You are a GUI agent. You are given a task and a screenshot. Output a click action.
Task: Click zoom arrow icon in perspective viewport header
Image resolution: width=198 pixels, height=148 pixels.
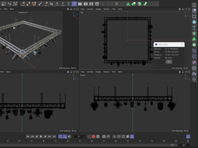click(x=71, y=9)
